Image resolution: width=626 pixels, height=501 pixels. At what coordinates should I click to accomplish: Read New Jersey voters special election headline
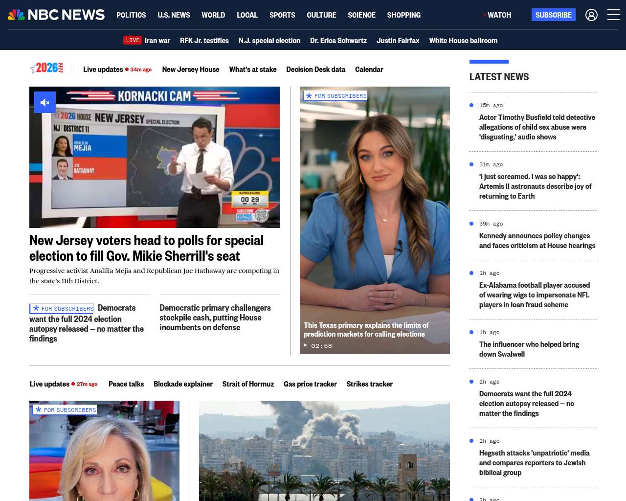(x=146, y=248)
